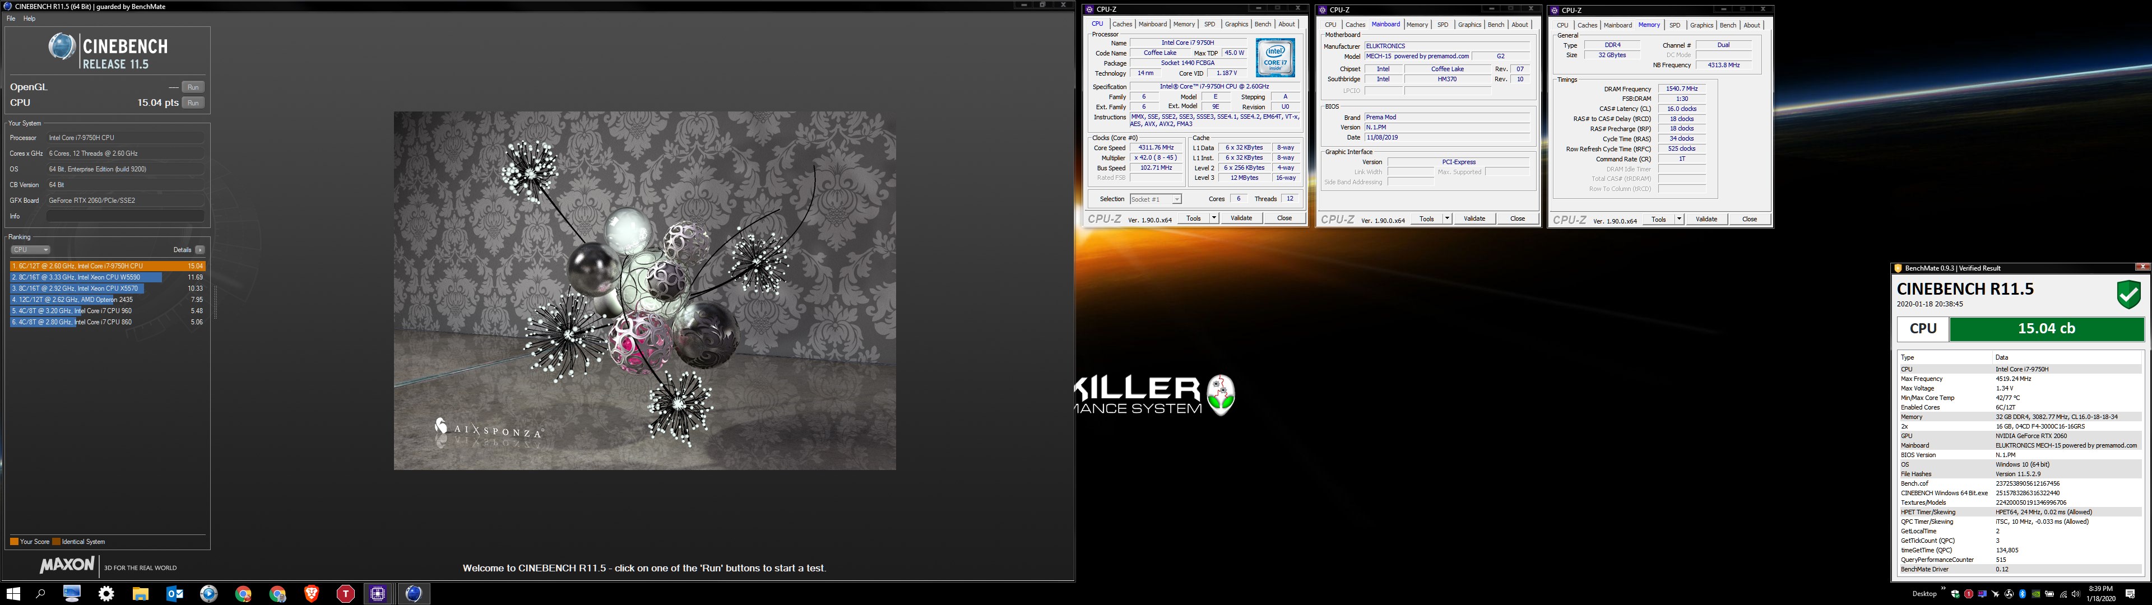Open the notification action center icon
The image size is (2152, 605).
[2130, 594]
